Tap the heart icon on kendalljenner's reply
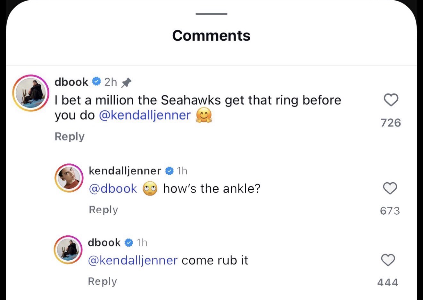Viewport: 423px width, 300px height. coord(390,189)
